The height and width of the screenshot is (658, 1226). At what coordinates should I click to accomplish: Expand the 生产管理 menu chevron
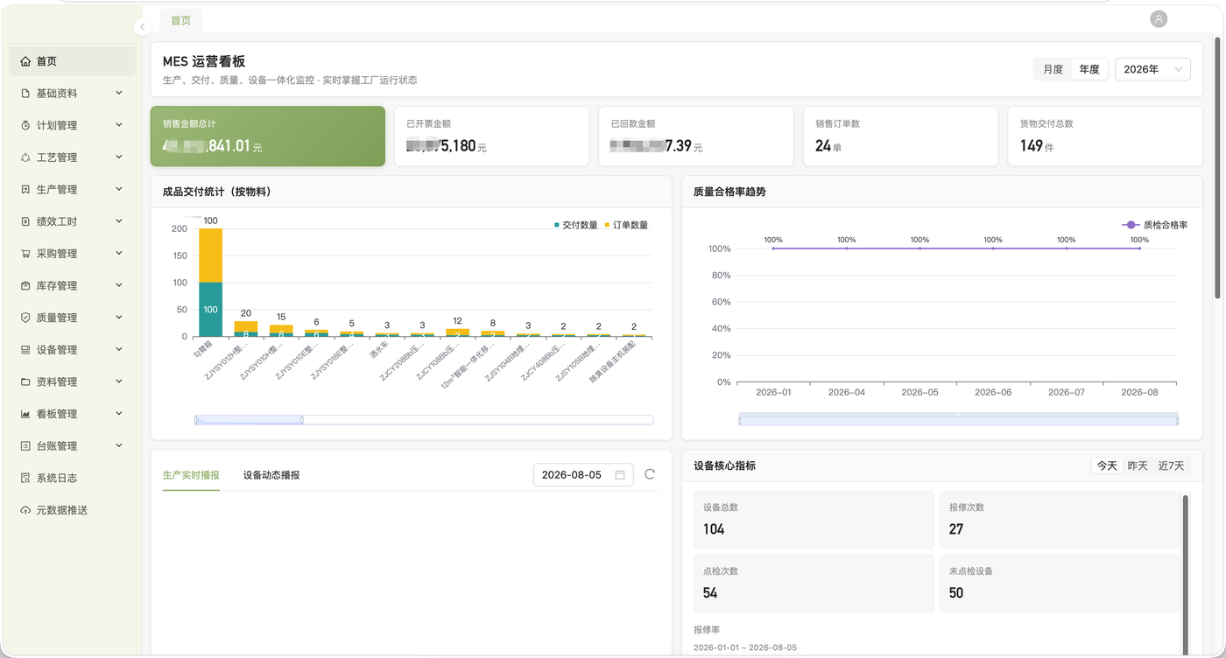(119, 189)
